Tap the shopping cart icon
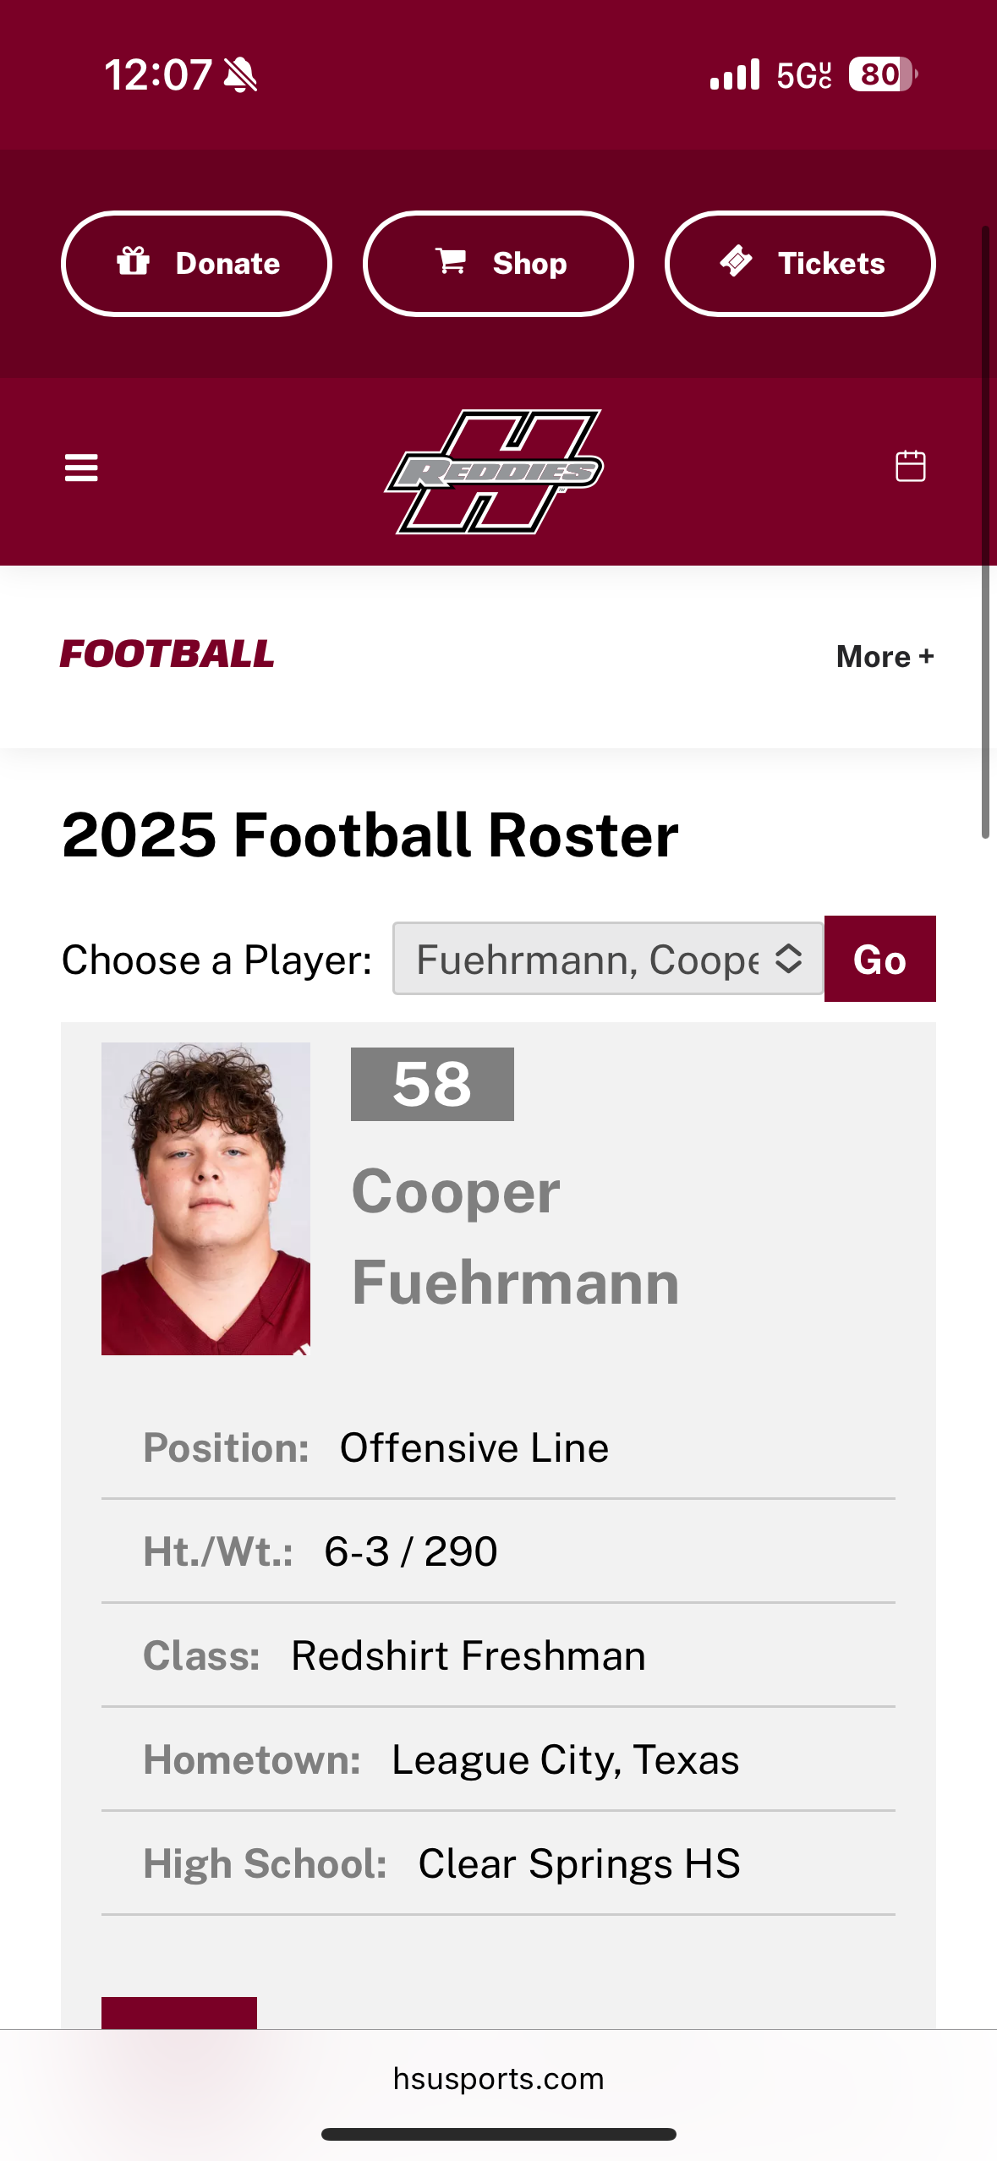997x2161 pixels. [x=451, y=261]
